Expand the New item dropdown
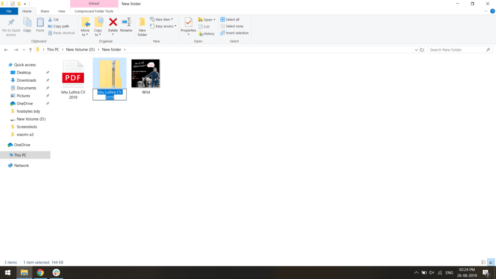The width and height of the screenshot is (496, 279). click(162, 19)
